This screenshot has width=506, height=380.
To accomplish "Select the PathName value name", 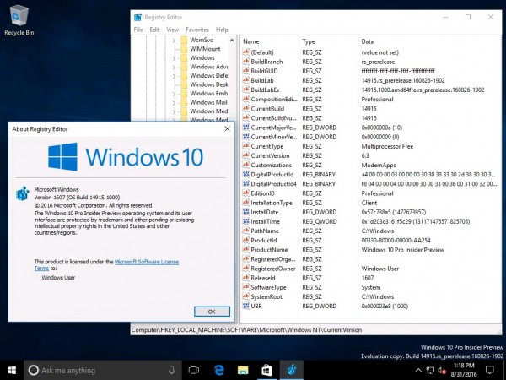I will (x=265, y=231).
